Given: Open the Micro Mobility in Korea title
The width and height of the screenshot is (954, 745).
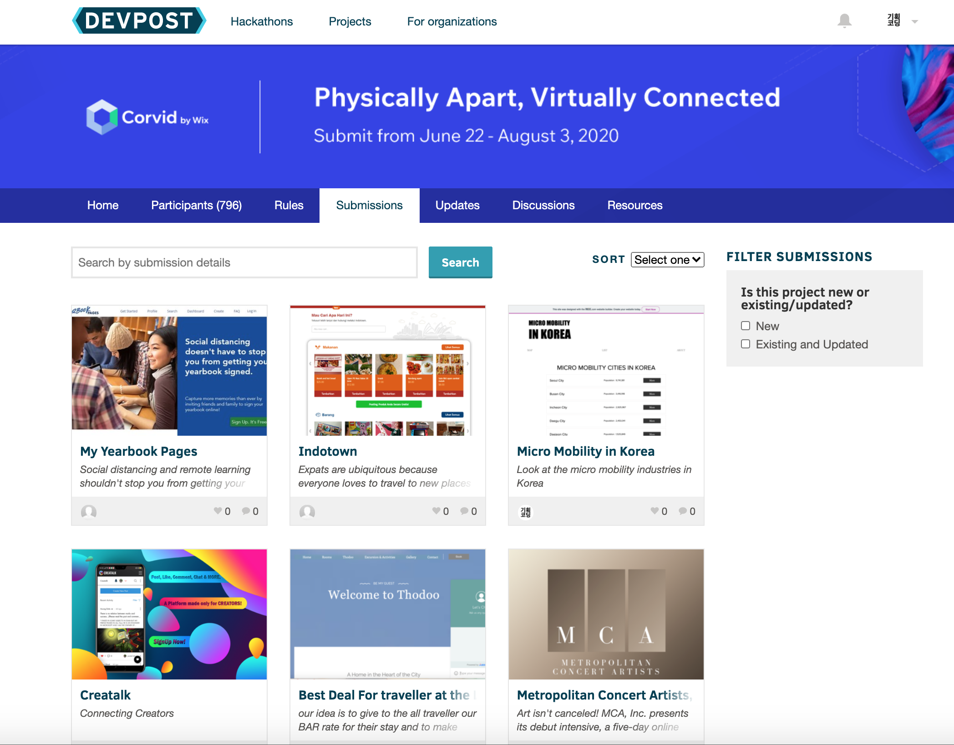Looking at the screenshot, I should [x=585, y=451].
